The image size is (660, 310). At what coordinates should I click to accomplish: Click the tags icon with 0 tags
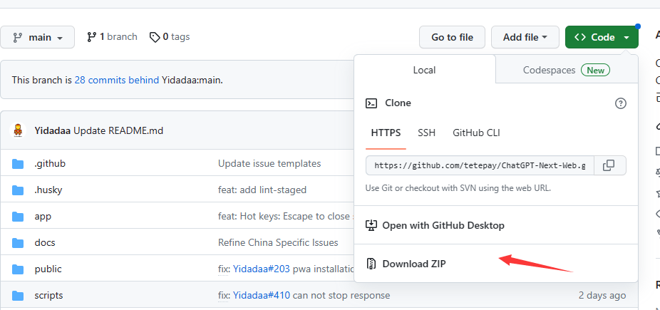pyautogui.click(x=155, y=37)
